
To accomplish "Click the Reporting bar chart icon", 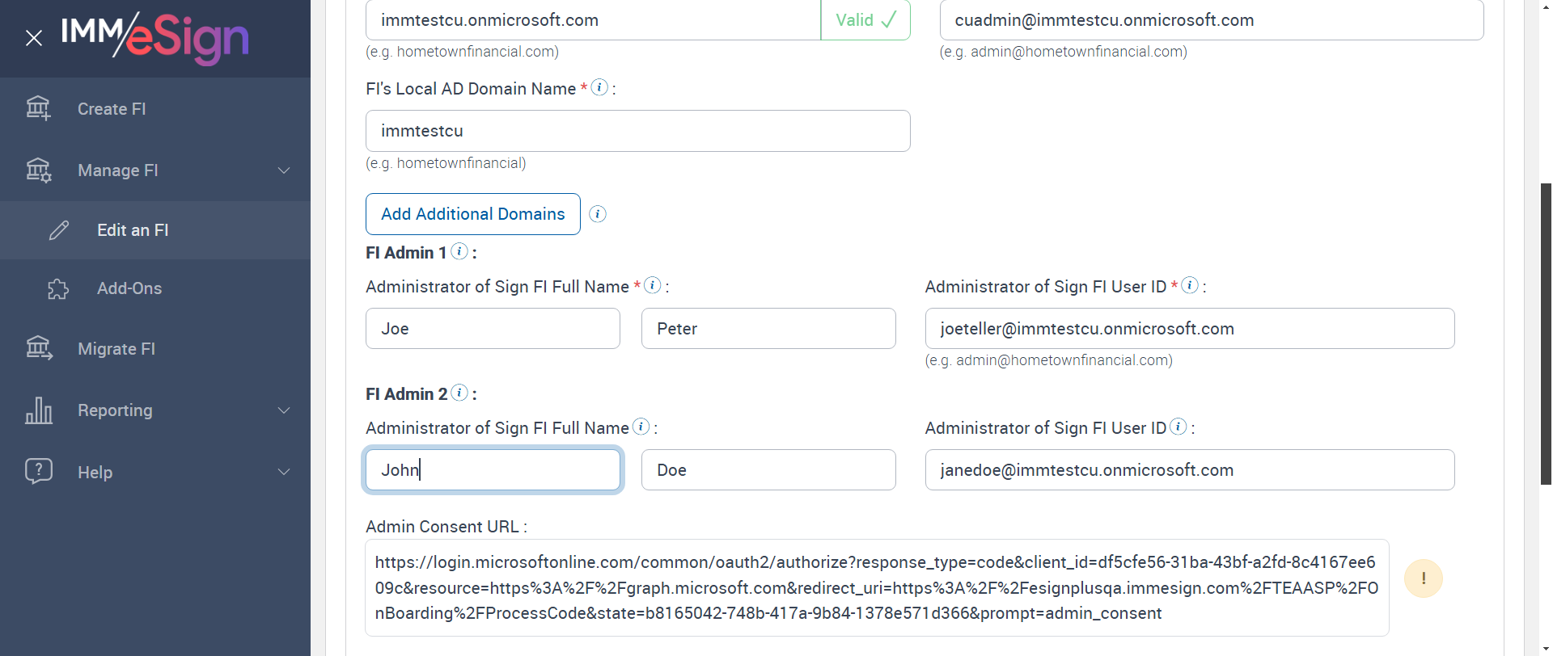I will 38,410.
